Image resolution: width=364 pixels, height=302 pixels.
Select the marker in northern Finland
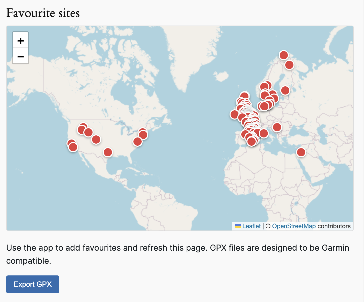[x=289, y=65]
